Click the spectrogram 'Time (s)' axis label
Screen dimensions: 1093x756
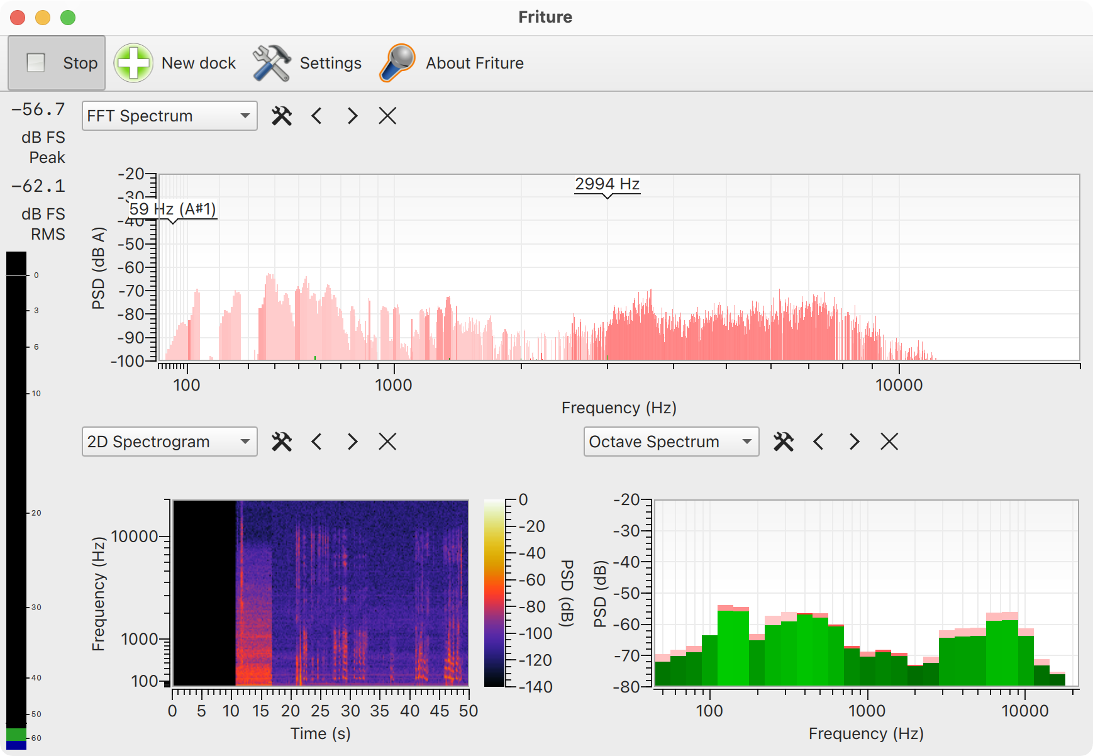pos(321,733)
